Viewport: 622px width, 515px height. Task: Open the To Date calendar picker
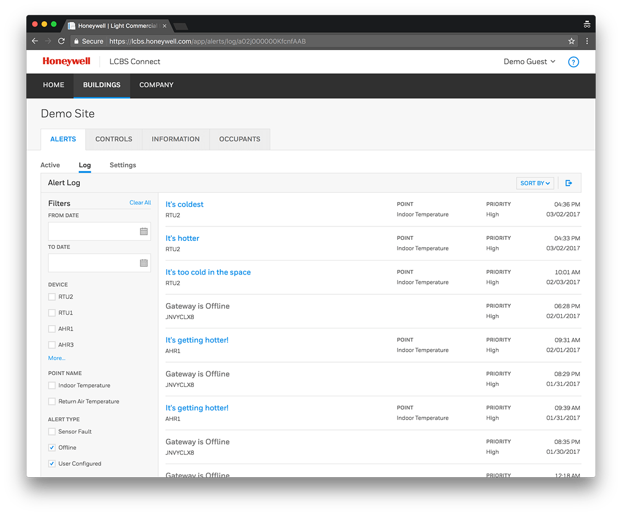click(x=144, y=263)
